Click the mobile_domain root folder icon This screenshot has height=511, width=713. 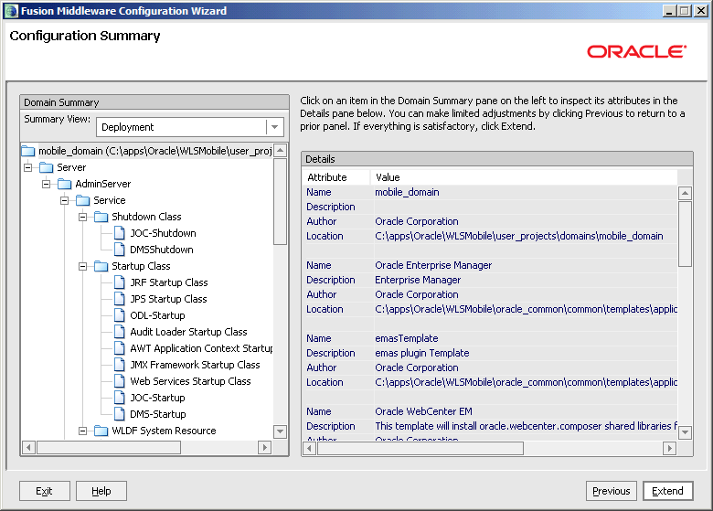[x=28, y=151]
